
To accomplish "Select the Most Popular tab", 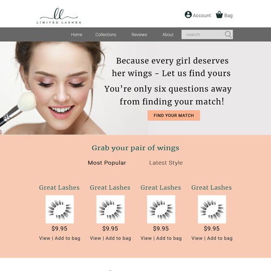I will pyautogui.click(x=107, y=163).
